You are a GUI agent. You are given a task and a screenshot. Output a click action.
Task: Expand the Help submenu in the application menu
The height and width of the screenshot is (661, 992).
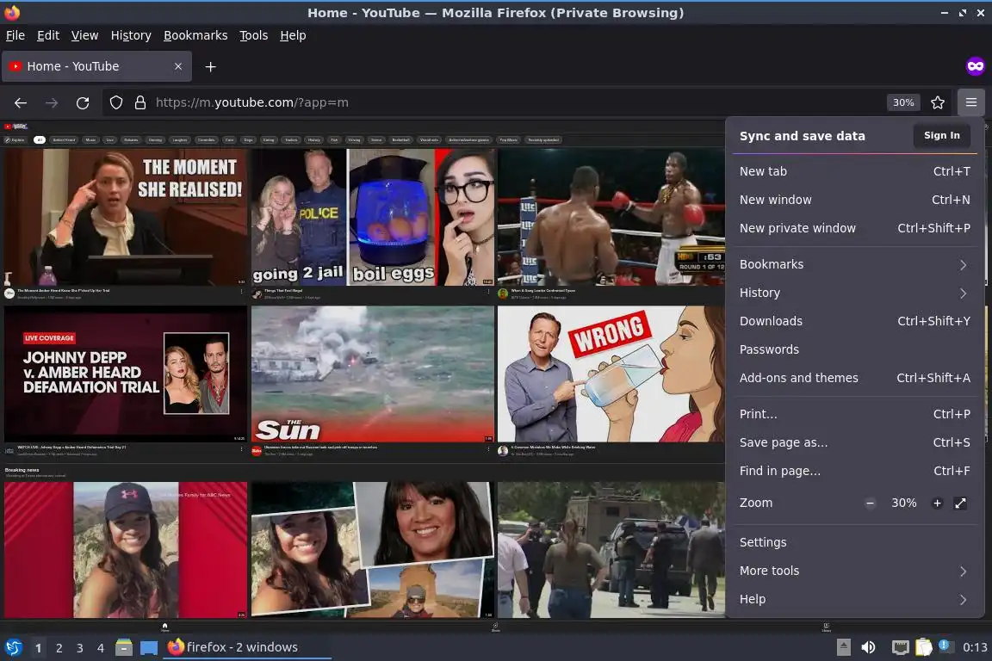click(x=853, y=599)
